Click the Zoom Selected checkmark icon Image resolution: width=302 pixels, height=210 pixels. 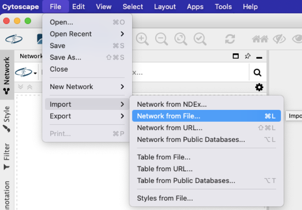click(x=200, y=39)
